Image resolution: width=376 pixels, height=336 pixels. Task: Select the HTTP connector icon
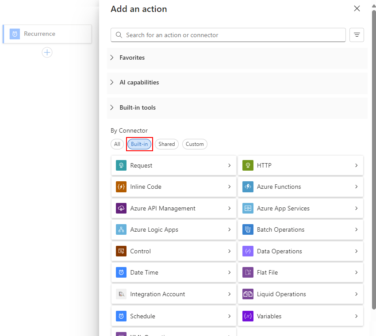[248, 165]
